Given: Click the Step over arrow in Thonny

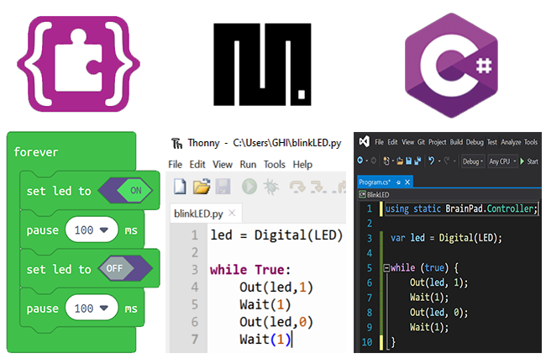Looking at the screenshot, I should coord(297,187).
